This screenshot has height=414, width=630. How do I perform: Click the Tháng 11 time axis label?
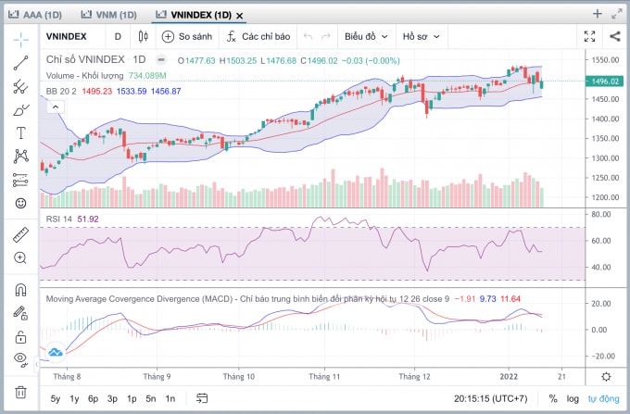click(324, 376)
